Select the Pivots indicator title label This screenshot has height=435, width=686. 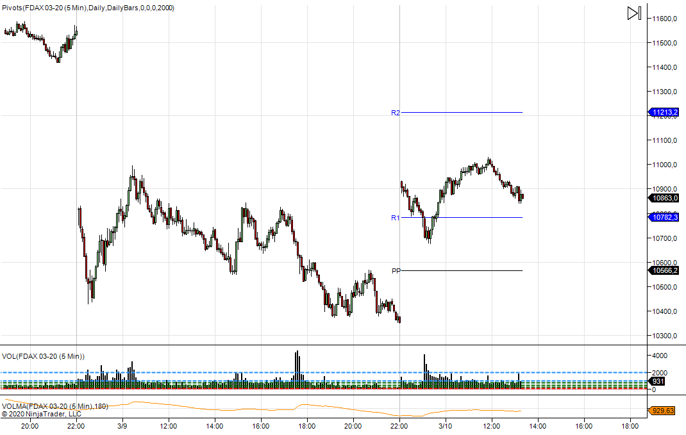88,8
